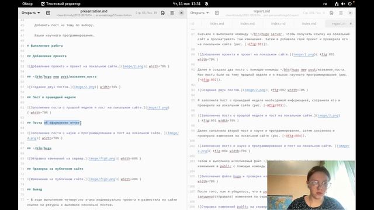Click the heading '## Добавление проекта'
374x210 pixels.
[47, 56]
